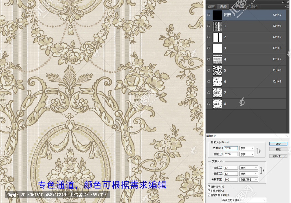Viewport: 291px width, 203px height.
Task: Select the Ctrl+5 shortcut label
Action: 277,37
